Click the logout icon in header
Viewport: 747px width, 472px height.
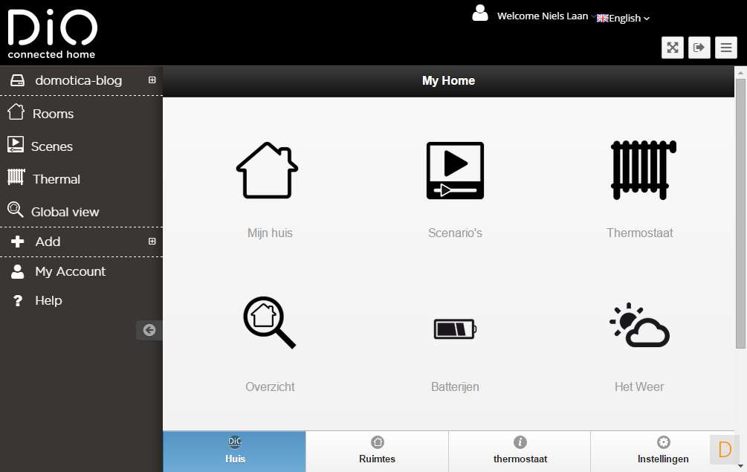(x=699, y=48)
